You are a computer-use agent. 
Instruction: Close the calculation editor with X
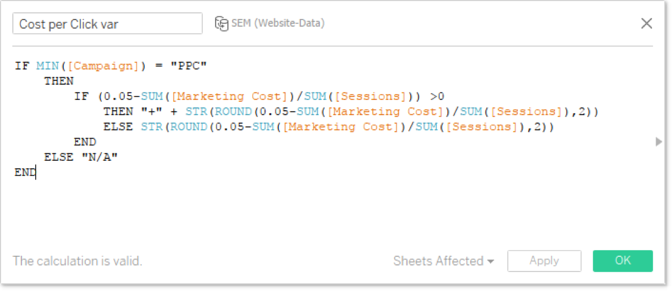[646, 24]
